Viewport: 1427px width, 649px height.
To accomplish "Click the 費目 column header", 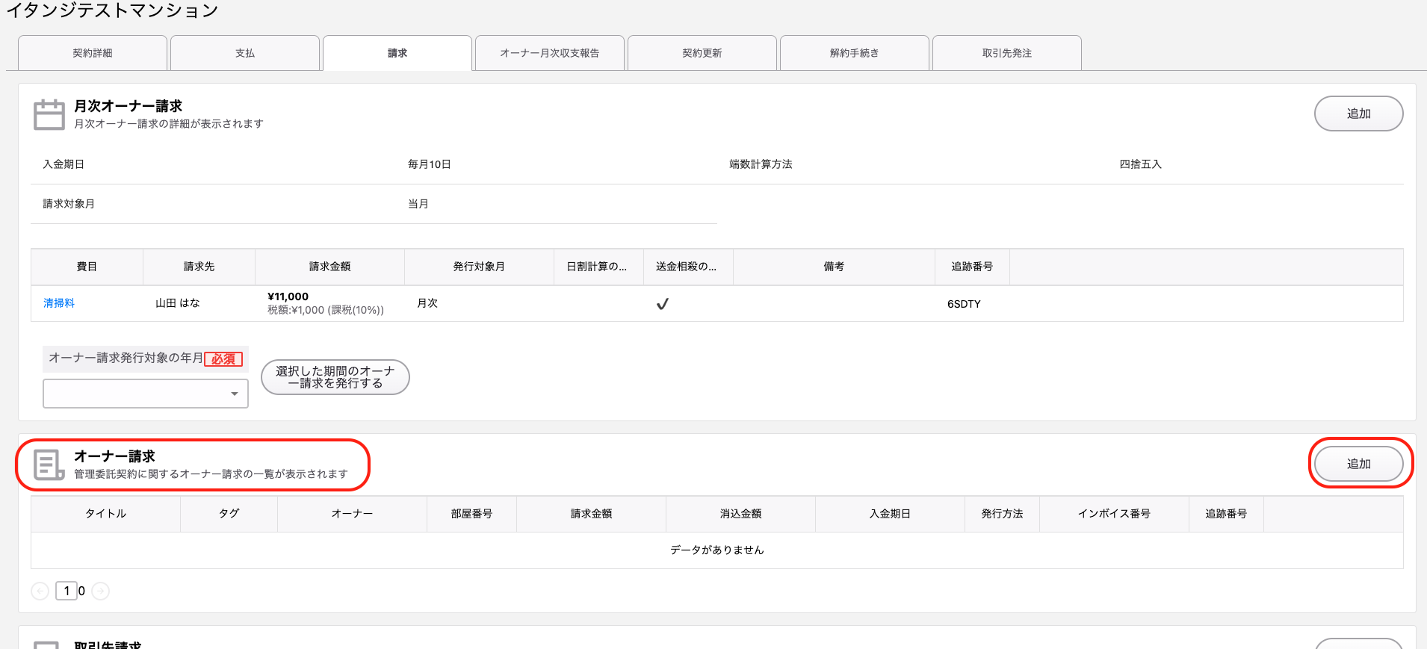I will pos(87,267).
